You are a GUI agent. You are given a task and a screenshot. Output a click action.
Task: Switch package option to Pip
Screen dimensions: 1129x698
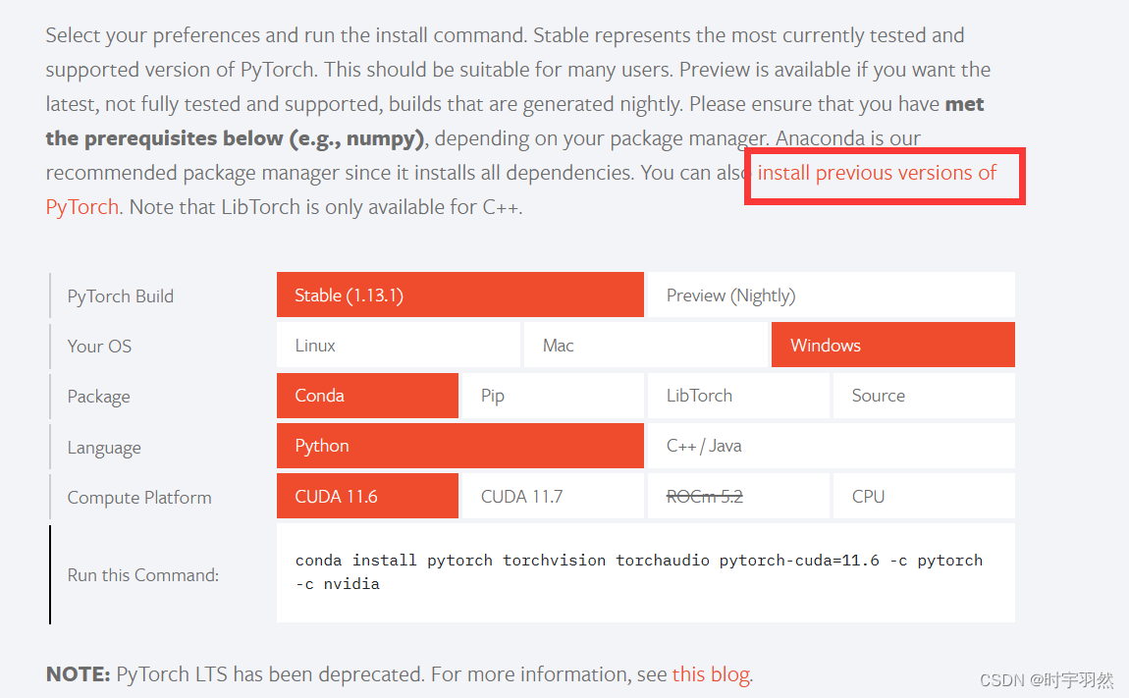click(x=553, y=396)
